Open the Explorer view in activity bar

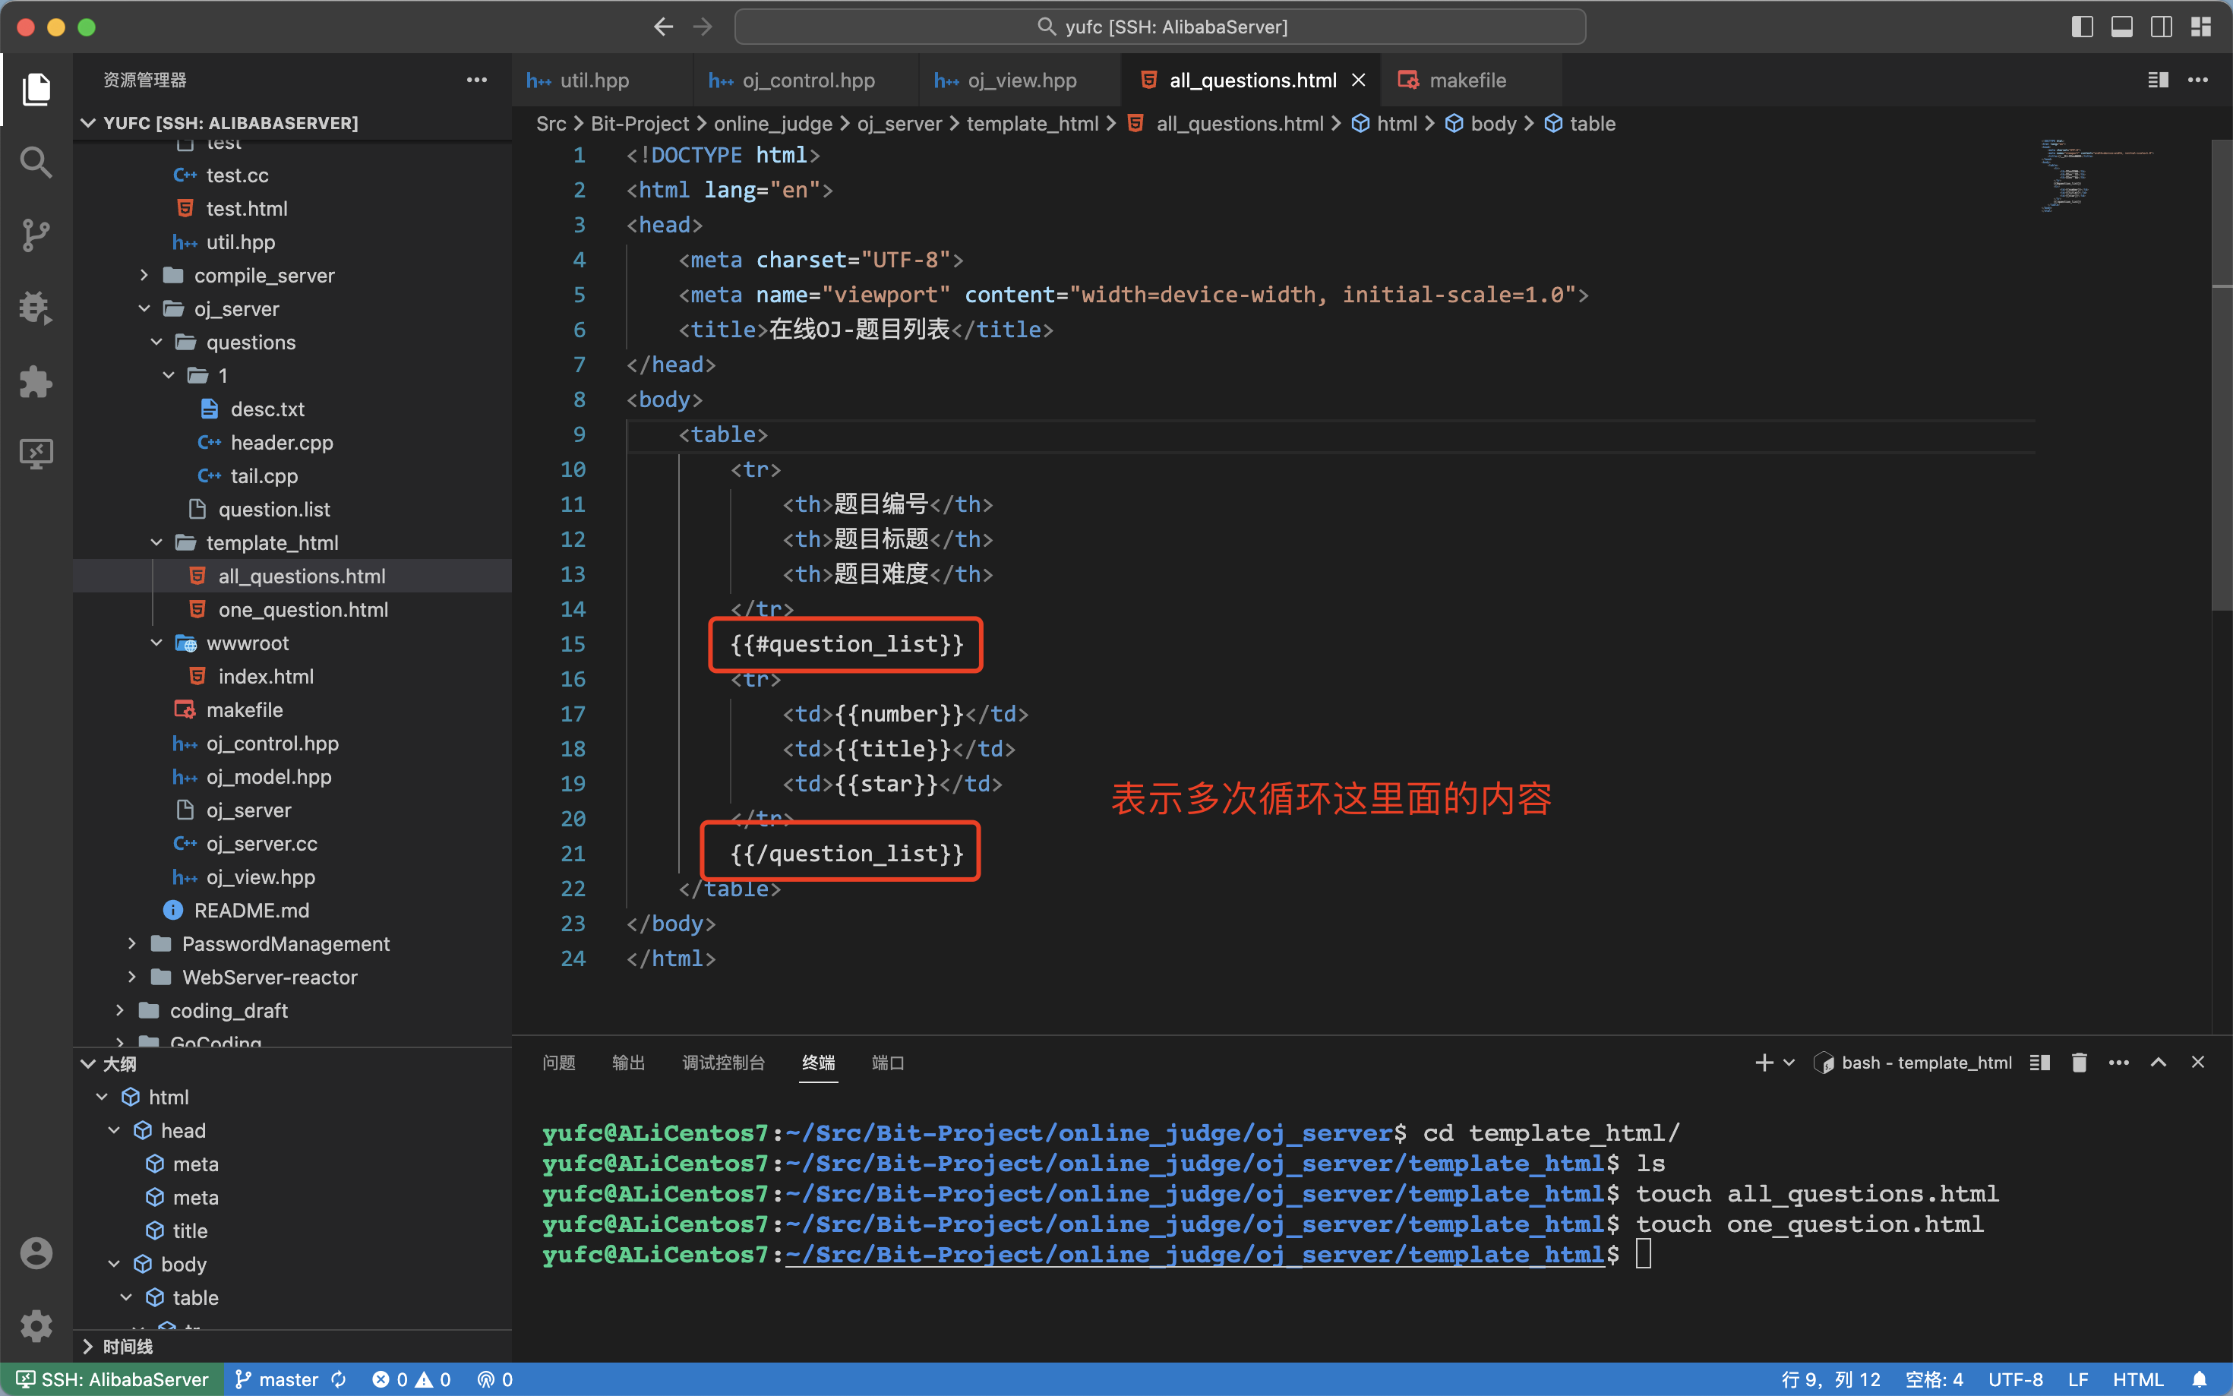click(36, 90)
